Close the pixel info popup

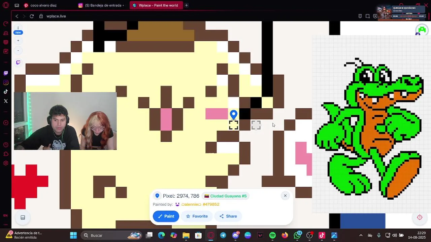point(285,196)
